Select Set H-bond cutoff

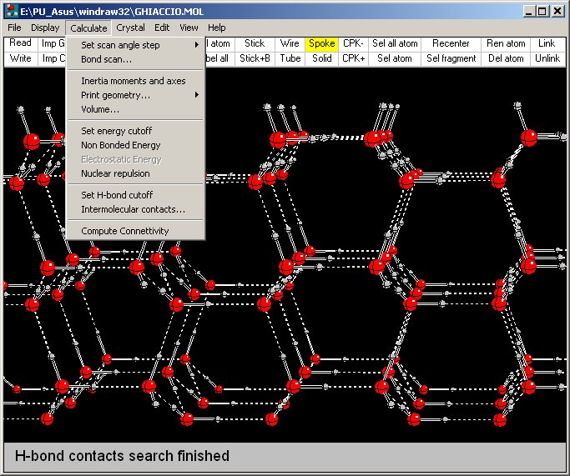pyautogui.click(x=135, y=195)
